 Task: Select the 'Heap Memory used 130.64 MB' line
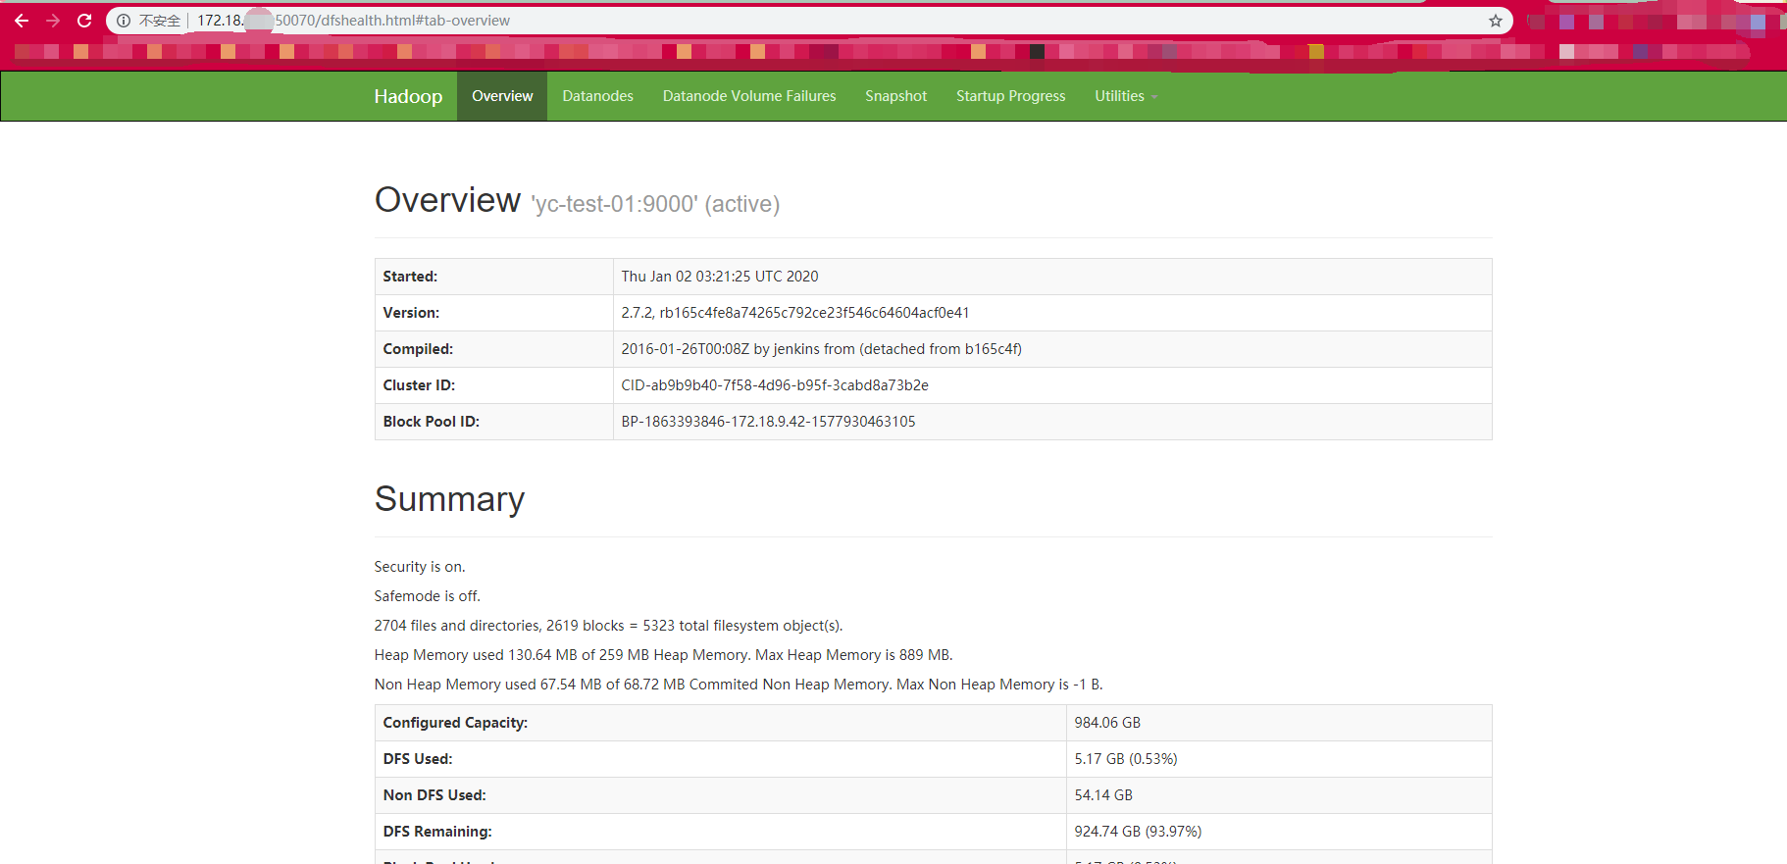click(663, 655)
